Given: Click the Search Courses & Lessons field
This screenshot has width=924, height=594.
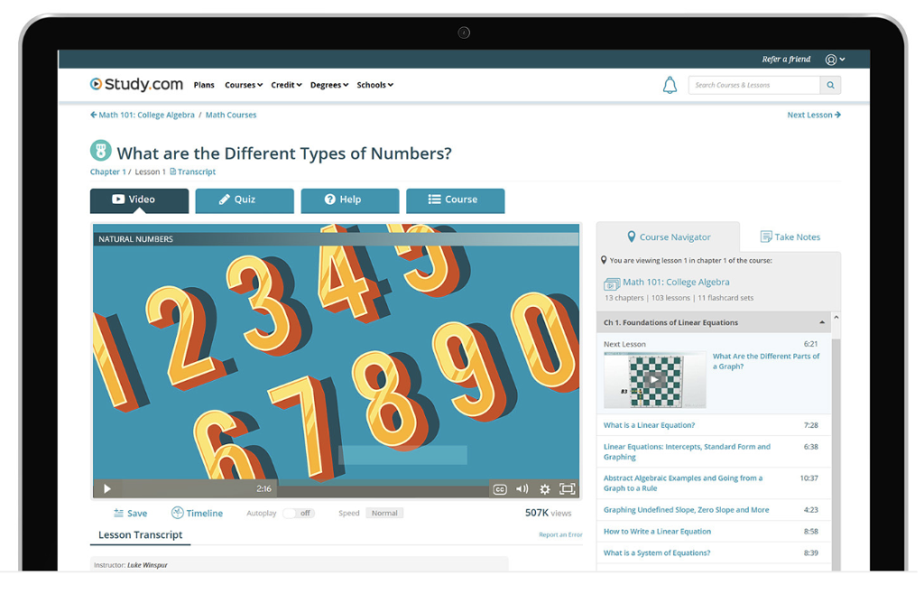Looking at the screenshot, I should pos(753,85).
